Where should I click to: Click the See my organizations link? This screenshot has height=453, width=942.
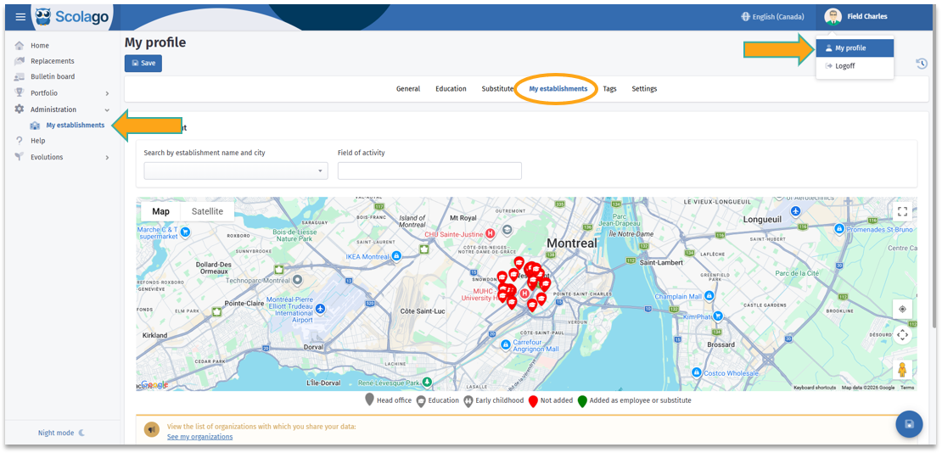pyautogui.click(x=199, y=437)
